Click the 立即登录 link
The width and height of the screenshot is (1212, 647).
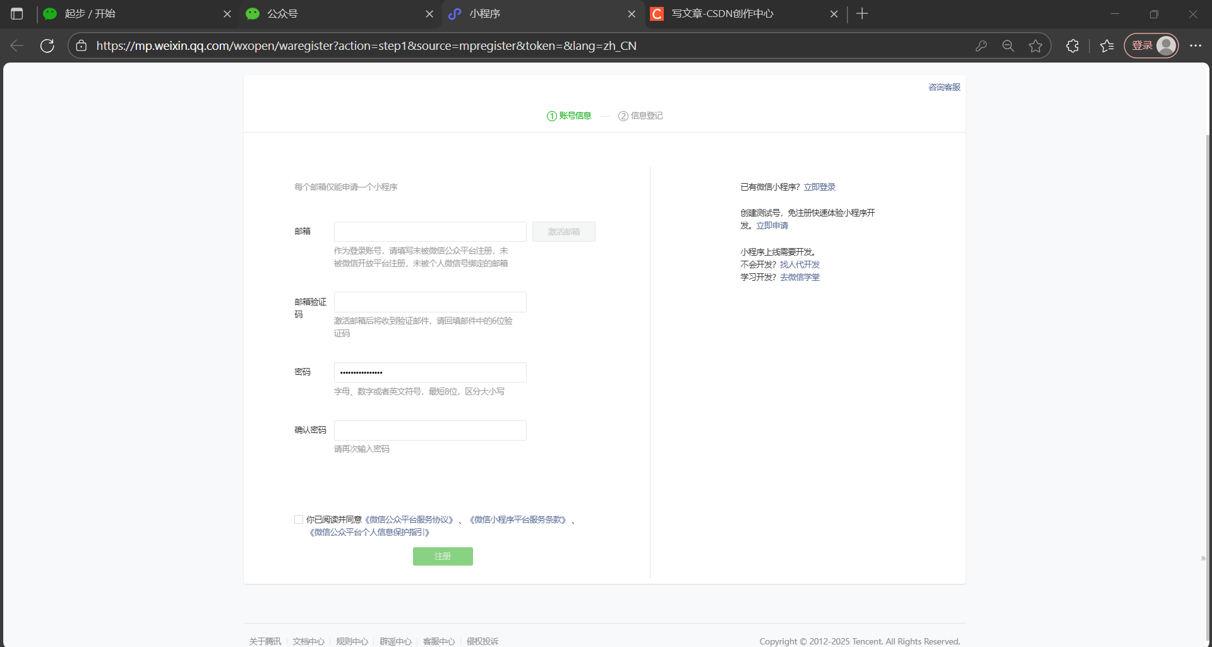819,187
